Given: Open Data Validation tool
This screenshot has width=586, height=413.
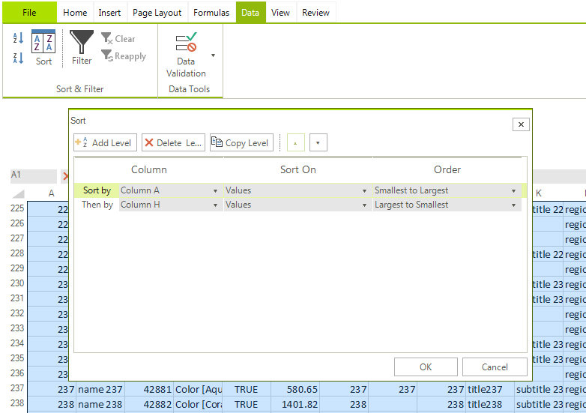Looking at the screenshot, I should coord(186,55).
